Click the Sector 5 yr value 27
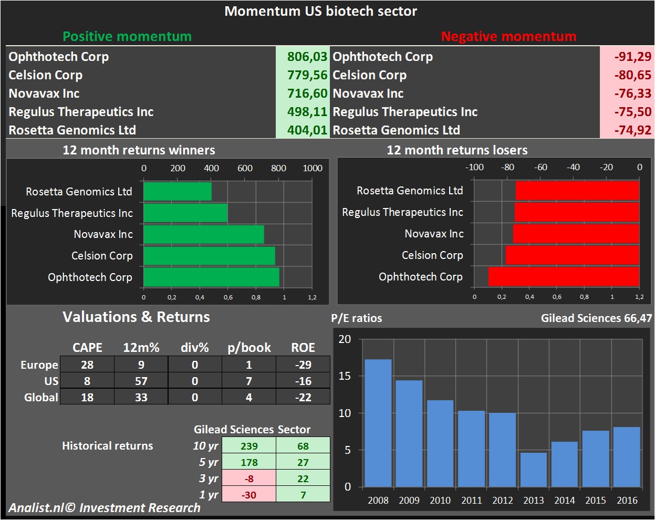This screenshot has width=655, height=520. click(x=303, y=462)
